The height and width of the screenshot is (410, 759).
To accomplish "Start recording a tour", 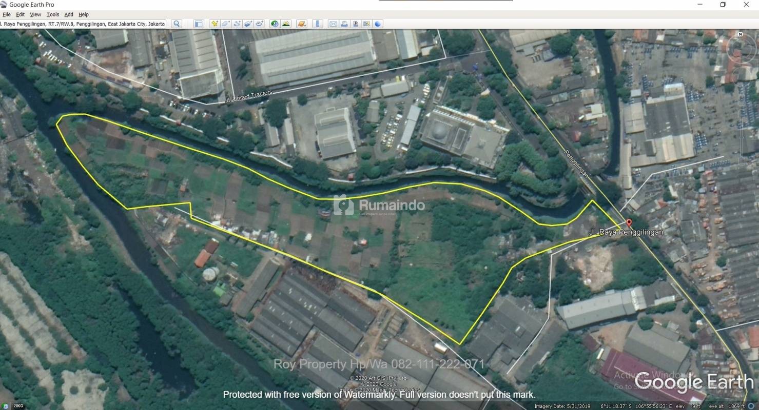I will pyautogui.click(x=259, y=24).
